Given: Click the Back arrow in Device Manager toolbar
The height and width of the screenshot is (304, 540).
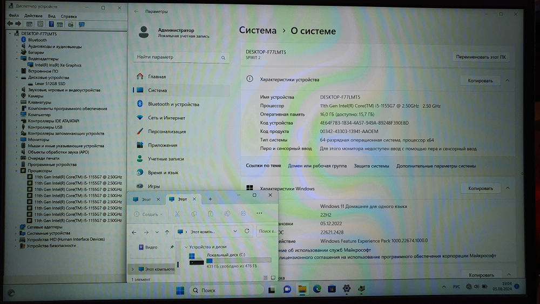Looking at the screenshot, I should pos(10,24).
